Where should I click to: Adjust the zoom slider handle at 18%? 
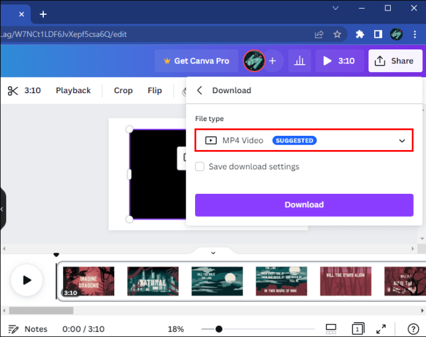click(219, 329)
